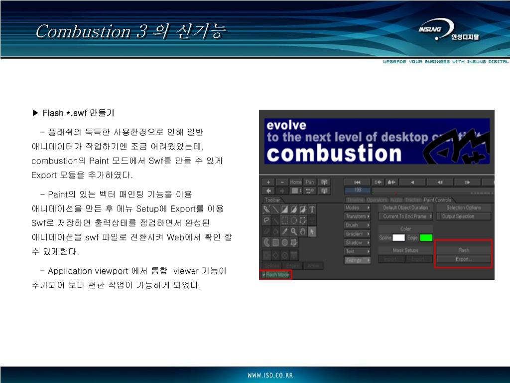Viewport: 510px width, 383px height.
Task: Open the Spline white color swatch
Action: [x=398, y=238]
